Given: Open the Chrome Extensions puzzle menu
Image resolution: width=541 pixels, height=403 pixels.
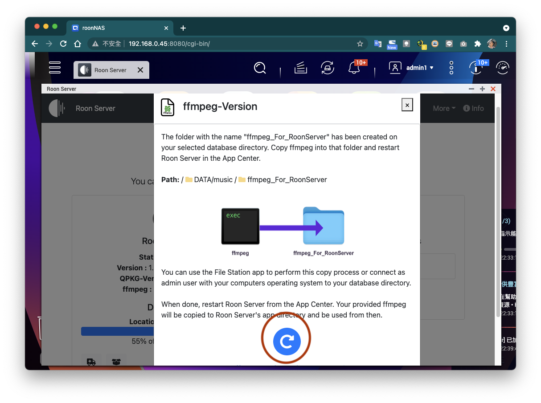Looking at the screenshot, I should point(478,44).
